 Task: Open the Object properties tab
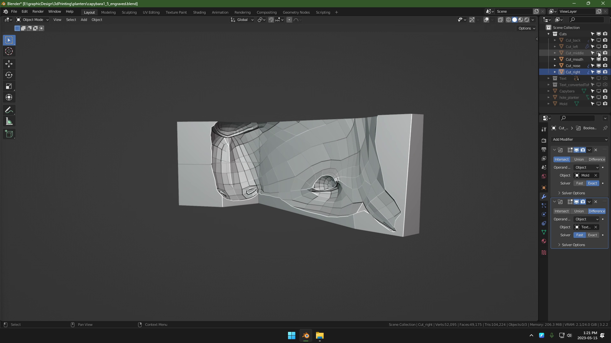tap(544, 188)
